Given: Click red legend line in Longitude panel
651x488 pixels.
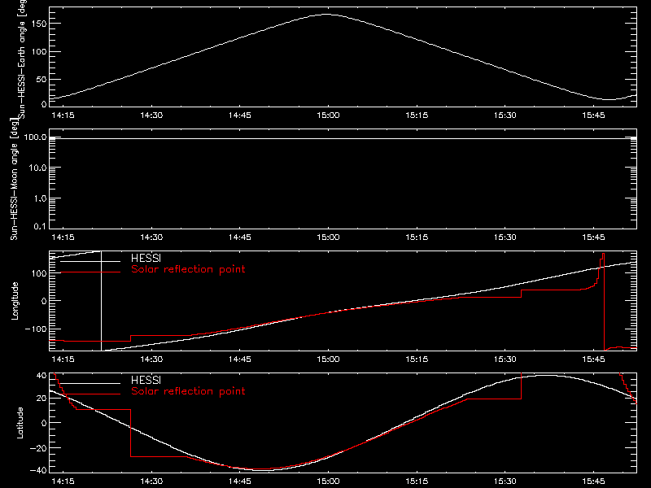Looking at the screenshot, I should coord(90,272).
